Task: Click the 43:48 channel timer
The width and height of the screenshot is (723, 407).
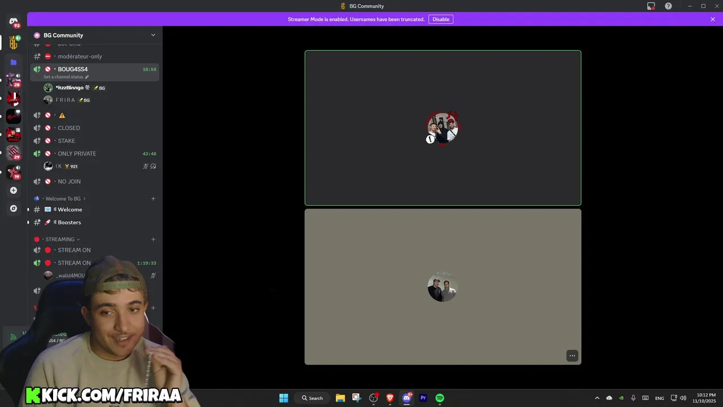Action: click(x=149, y=154)
